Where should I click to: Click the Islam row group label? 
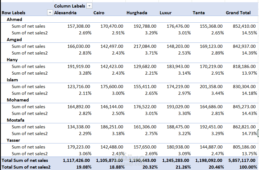coord(12,80)
